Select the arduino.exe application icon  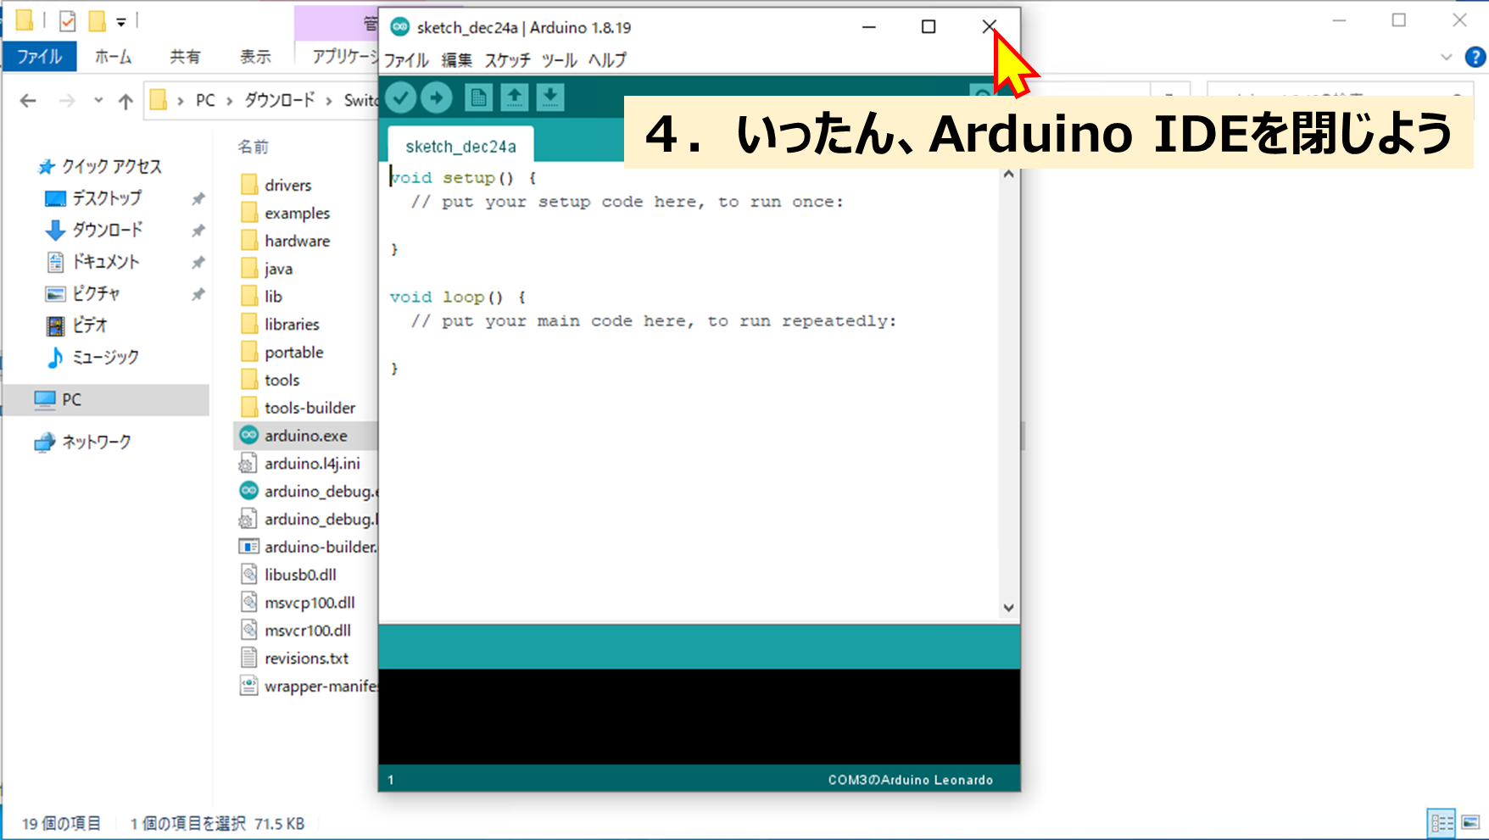click(248, 436)
